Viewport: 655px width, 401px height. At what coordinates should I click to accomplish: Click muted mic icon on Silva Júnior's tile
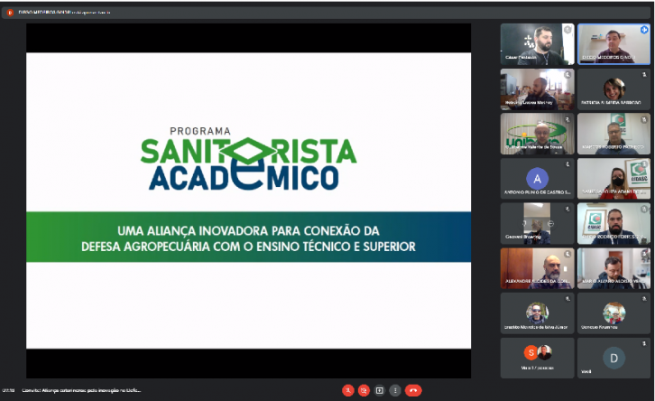click(567, 299)
